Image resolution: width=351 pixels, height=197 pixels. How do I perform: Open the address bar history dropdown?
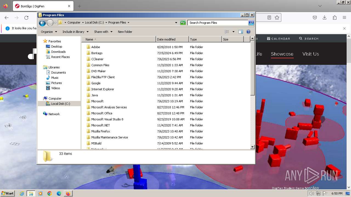click(x=176, y=23)
